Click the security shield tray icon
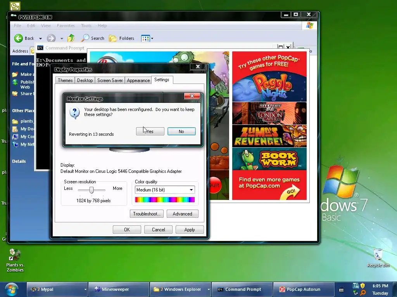This screenshot has width=397, height=297. point(362,286)
